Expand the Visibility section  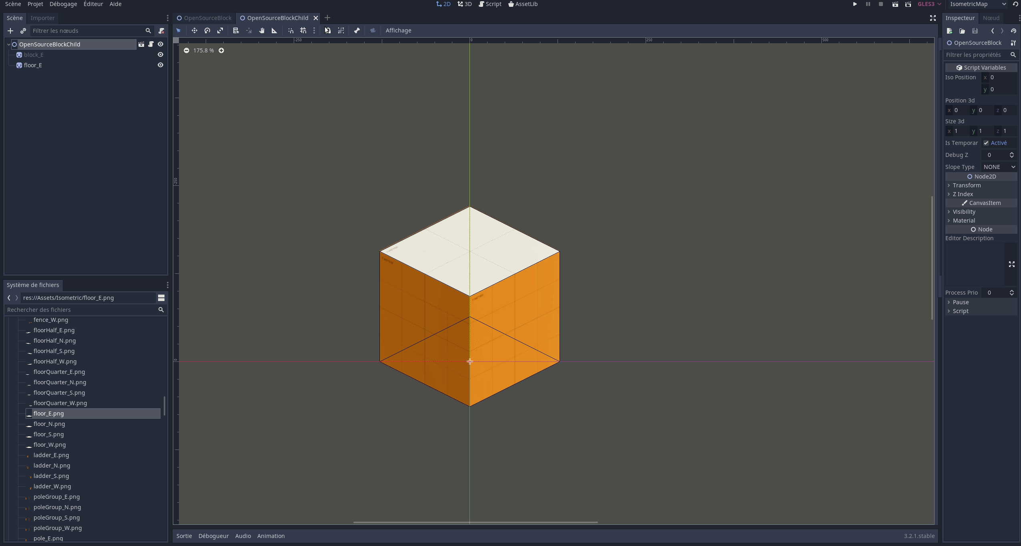964,212
